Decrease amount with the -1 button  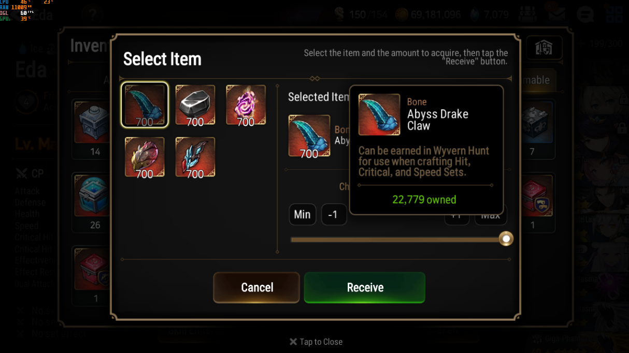click(334, 214)
